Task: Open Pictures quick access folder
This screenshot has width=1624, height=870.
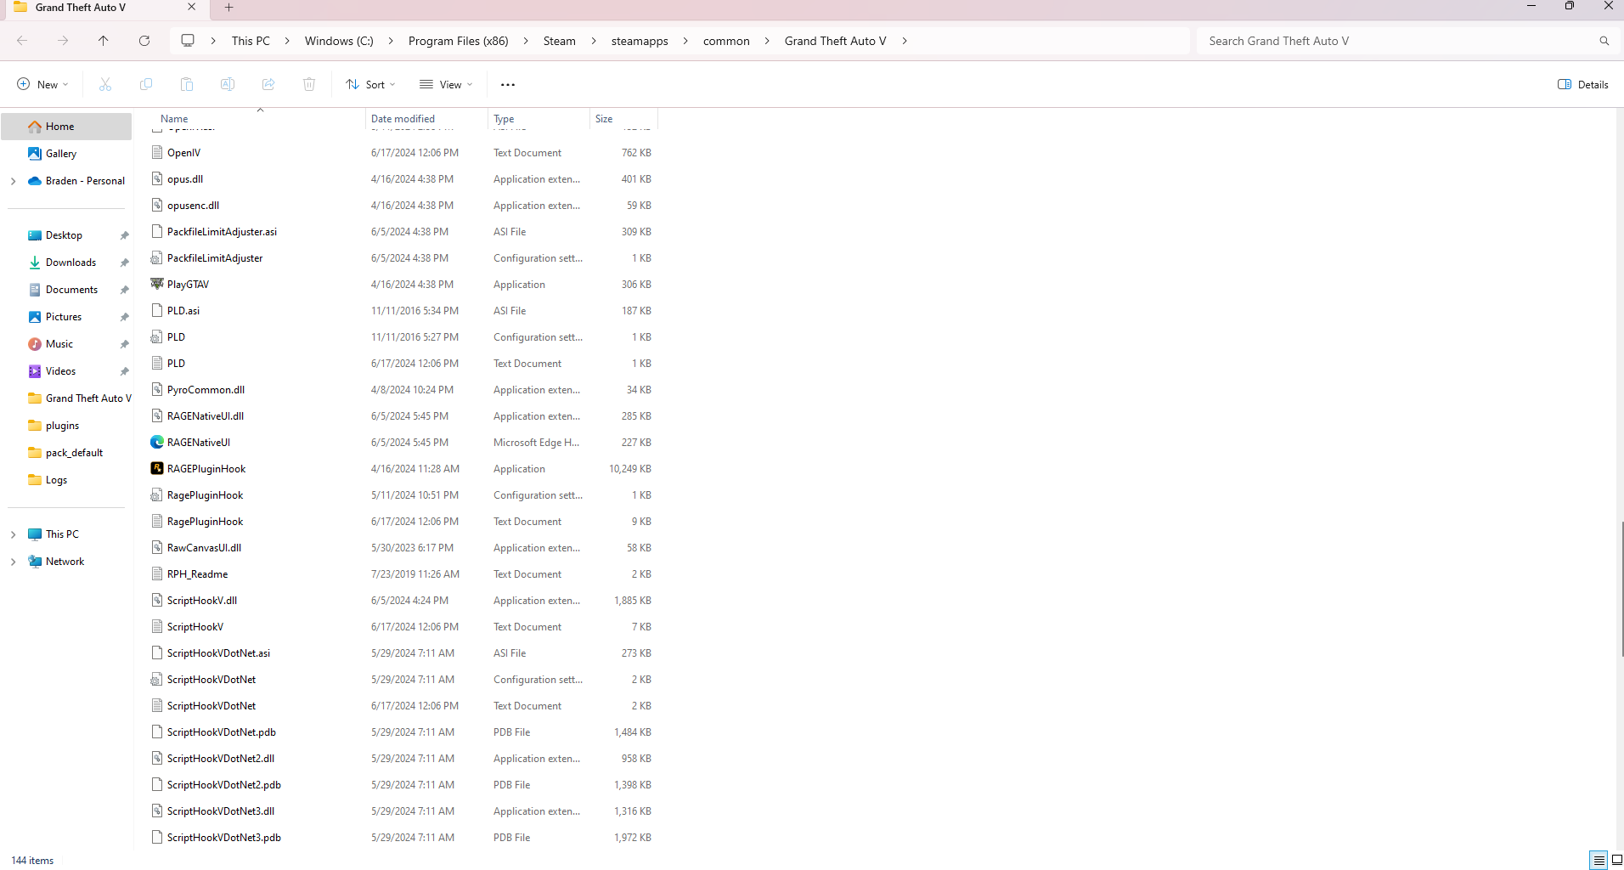Action: (x=64, y=317)
